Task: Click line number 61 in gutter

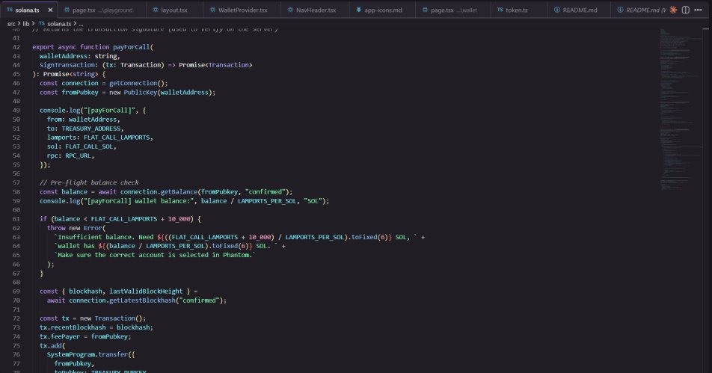Action: click(16, 219)
